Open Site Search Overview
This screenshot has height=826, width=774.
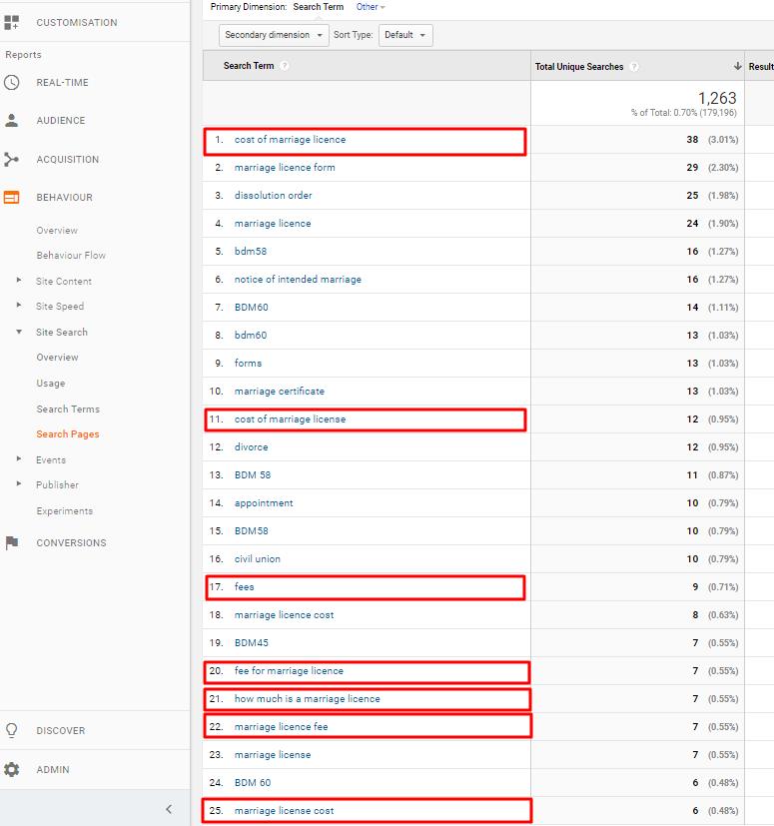click(58, 358)
